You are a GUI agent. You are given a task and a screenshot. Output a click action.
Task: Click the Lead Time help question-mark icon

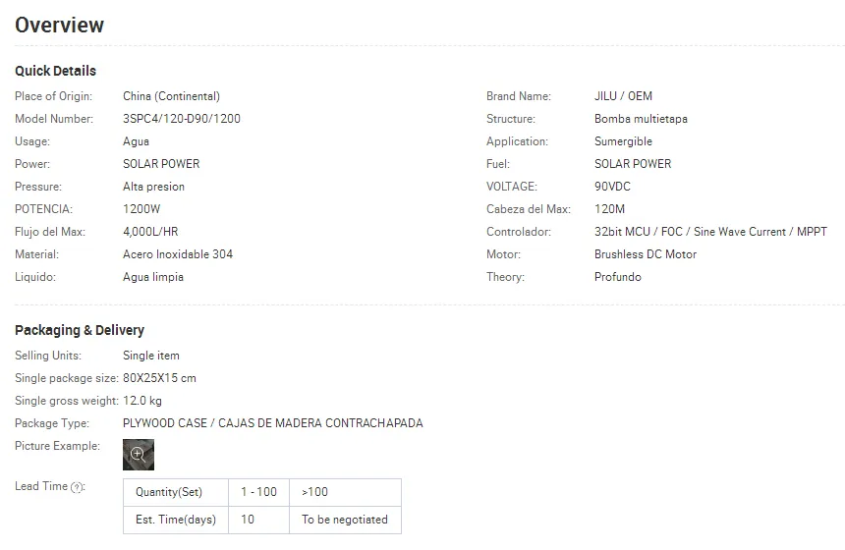click(x=77, y=487)
